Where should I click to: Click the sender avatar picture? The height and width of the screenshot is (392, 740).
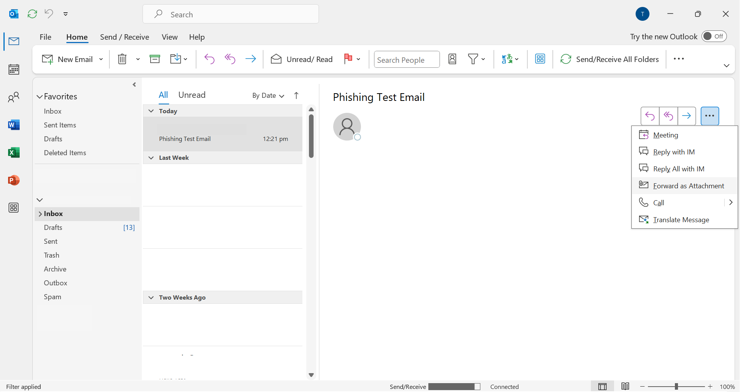coord(347,127)
